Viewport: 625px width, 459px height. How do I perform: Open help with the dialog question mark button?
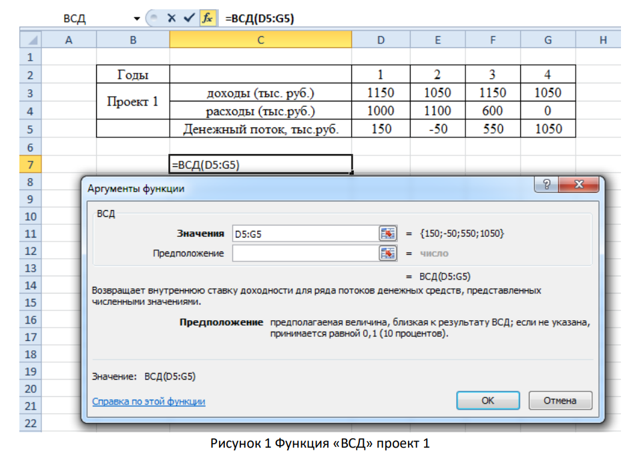coord(546,184)
